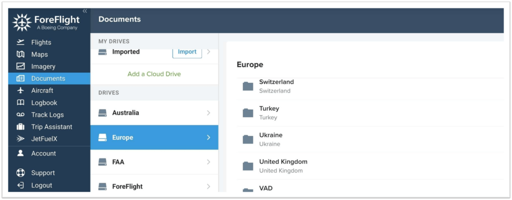Click the Maps folded-map icon
The image size is (512, 200).
coord(20,54)
